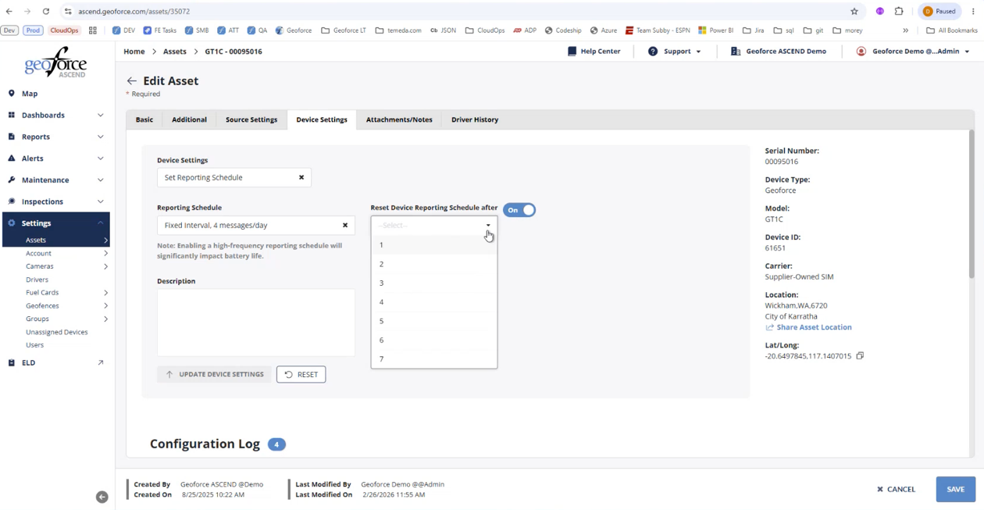Click the Share Asset Location link
Viewport: 984px width, 510px height.
(x=808, y=327)
